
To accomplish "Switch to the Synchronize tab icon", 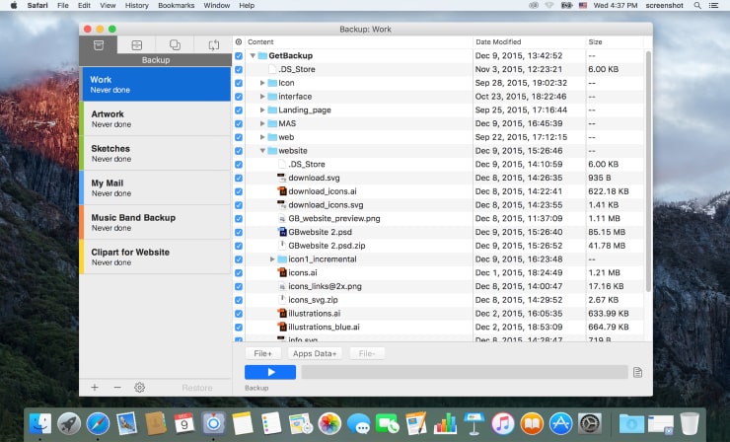I will coord(213,44).
